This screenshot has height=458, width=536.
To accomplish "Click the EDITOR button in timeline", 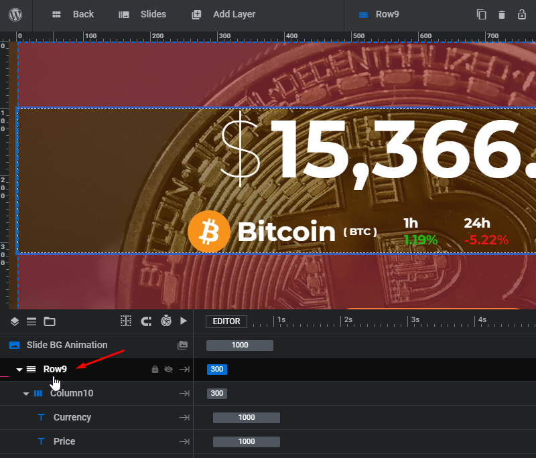I will (x=226, y=321).
